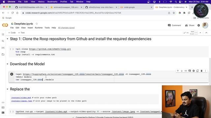Mirror cell in tab icon

[197, 71]
